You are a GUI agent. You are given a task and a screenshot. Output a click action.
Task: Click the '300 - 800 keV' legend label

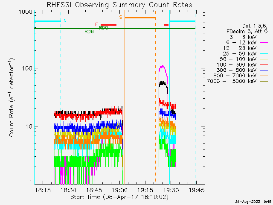coord(236,70)
